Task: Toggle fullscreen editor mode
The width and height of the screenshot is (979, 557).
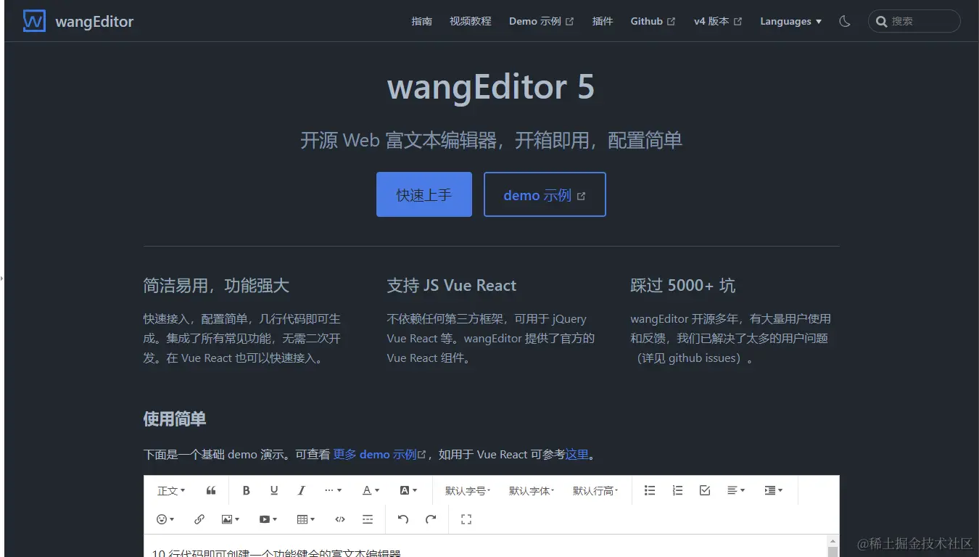Action: tap(466, 519)
